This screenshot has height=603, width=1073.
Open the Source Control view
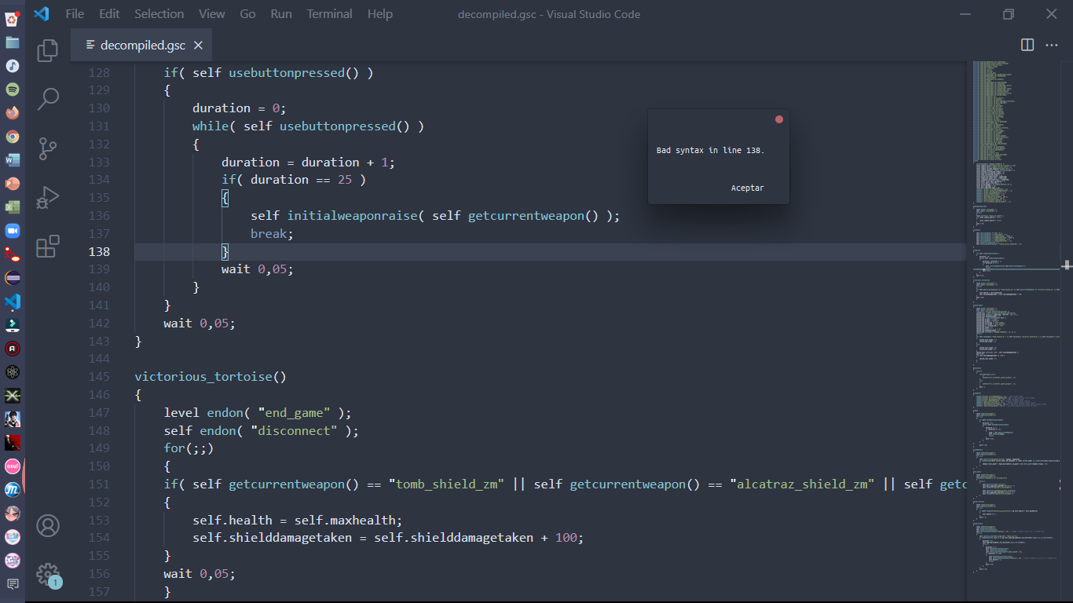click(x=48, y=148)
